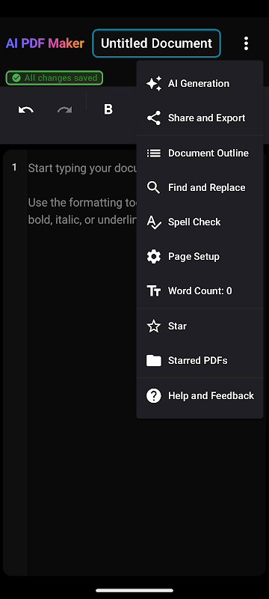Open Help and Feedback question icon
This screenshot has width=269, height=599.
pyautogui.click(x=153, y=396)
